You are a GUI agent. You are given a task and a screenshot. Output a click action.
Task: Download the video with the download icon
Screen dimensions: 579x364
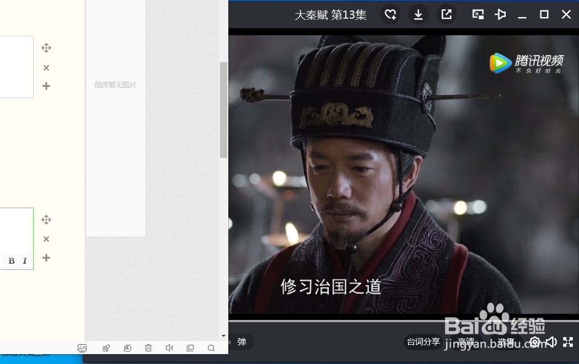click(419, 15)
